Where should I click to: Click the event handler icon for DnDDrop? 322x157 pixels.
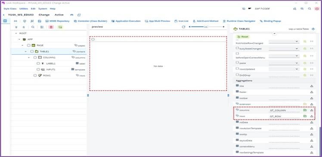pyautogui.click(x=305, y=75)
